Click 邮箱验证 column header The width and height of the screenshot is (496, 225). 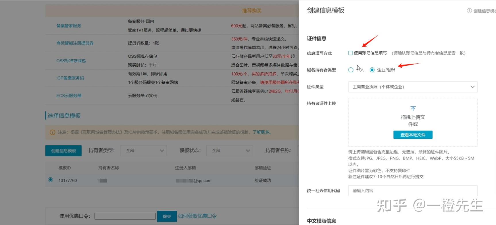263,168
